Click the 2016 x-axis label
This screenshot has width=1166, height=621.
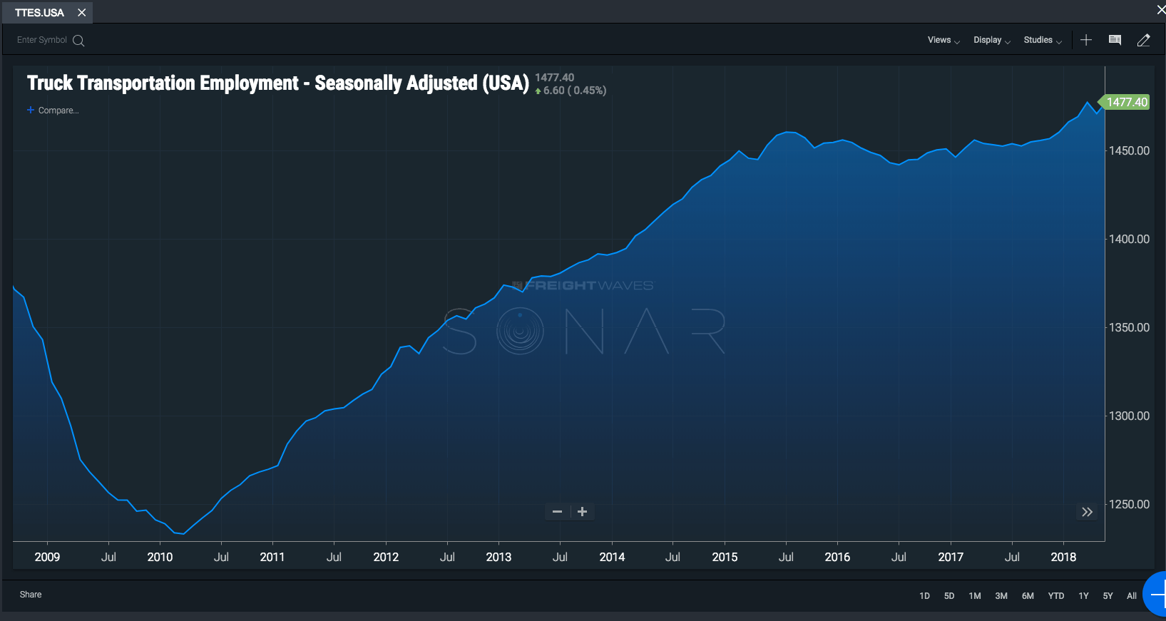[837, 557]
